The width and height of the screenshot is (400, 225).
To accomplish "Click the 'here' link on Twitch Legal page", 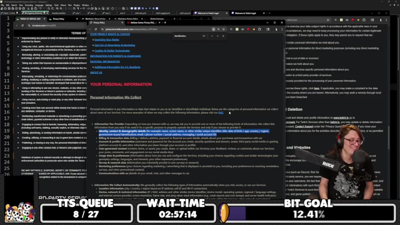I will [x=317, y=88].
